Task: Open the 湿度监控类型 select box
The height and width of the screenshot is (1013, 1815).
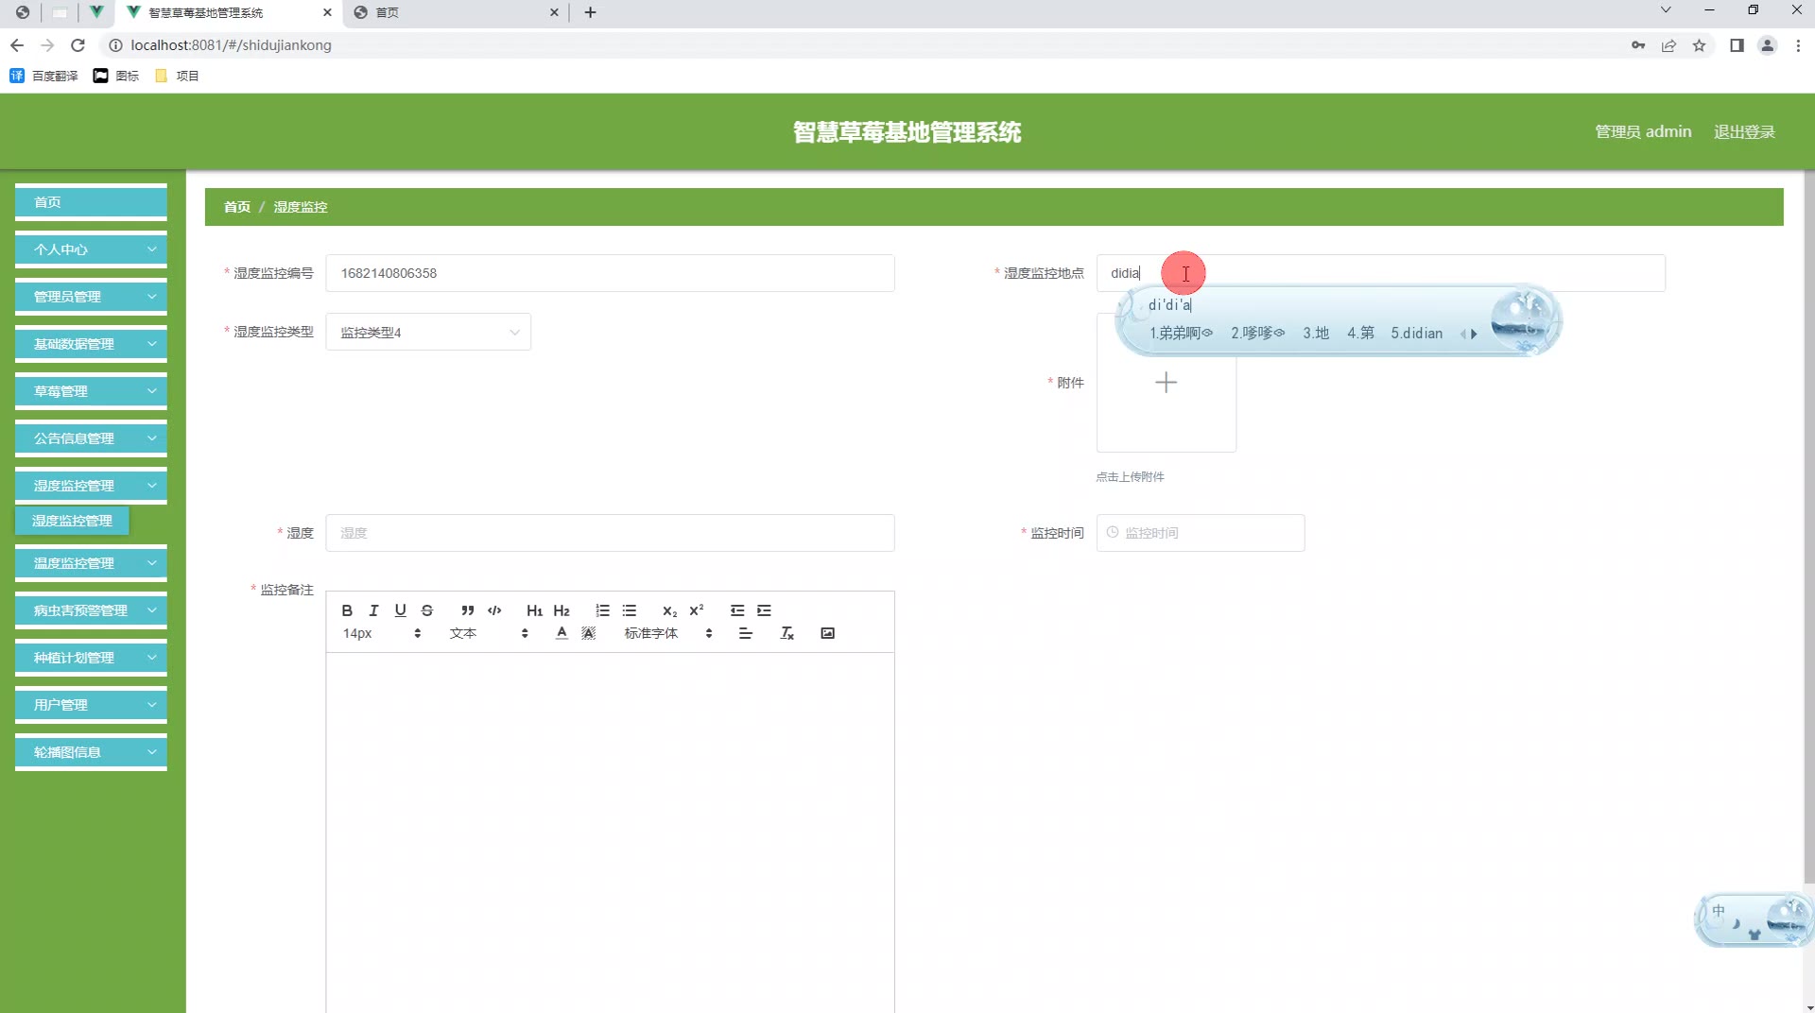Action: [428, 333]
